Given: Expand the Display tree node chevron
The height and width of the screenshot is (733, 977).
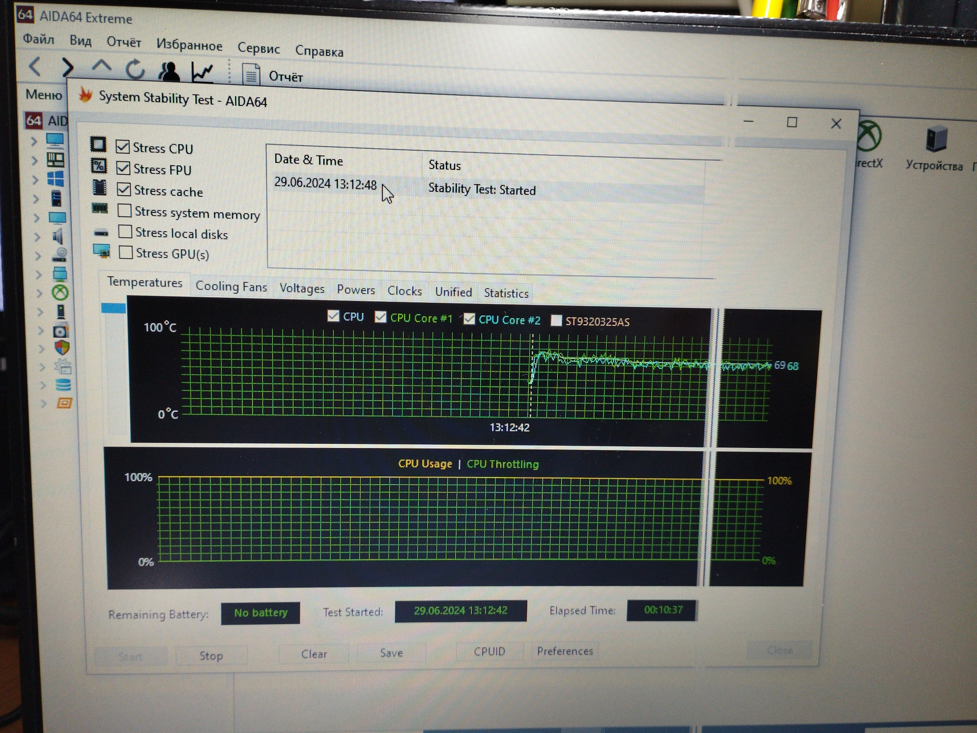Looking at the screenshot, I should 37,218.
